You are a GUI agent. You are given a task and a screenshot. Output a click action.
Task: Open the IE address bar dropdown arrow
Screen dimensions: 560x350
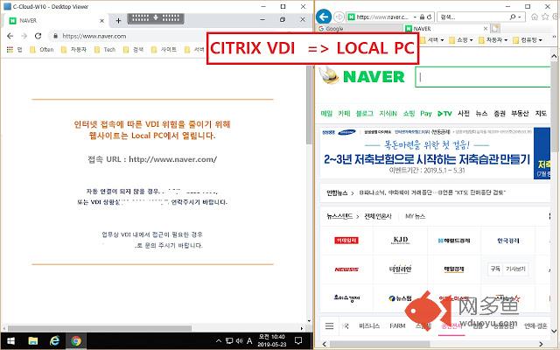pyautogui.click(x=415, y=17)
